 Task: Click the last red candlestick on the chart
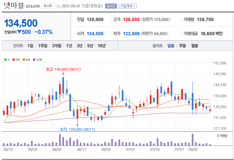pyautogui.click(x=210, y=110)
